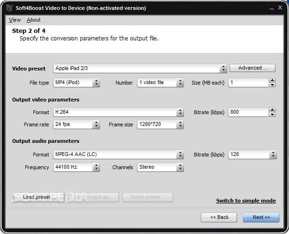The width and height of the screenshot is (289, 234).
Task: Increase video bitrate with up arrow
Action: 272,110
